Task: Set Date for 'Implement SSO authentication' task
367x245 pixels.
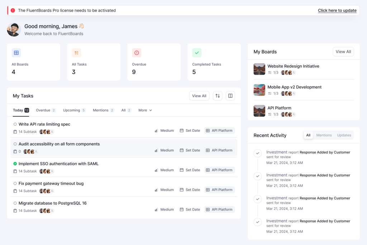Action: (190, 170)
